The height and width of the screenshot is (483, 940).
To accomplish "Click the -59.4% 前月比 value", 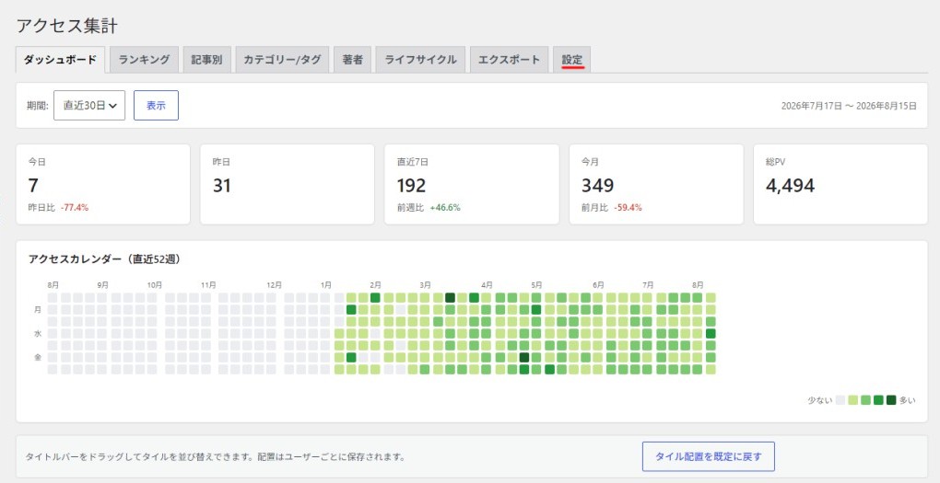I will coord(628,208).
